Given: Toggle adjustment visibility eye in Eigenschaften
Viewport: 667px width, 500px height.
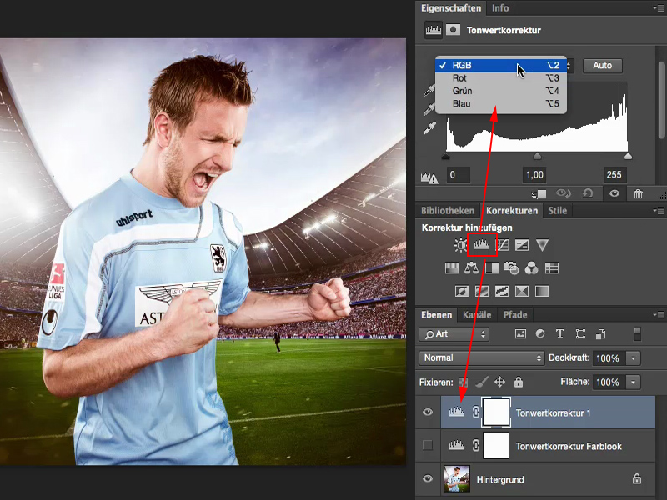Looking at the screenshot, I should (x=614, y=194).
